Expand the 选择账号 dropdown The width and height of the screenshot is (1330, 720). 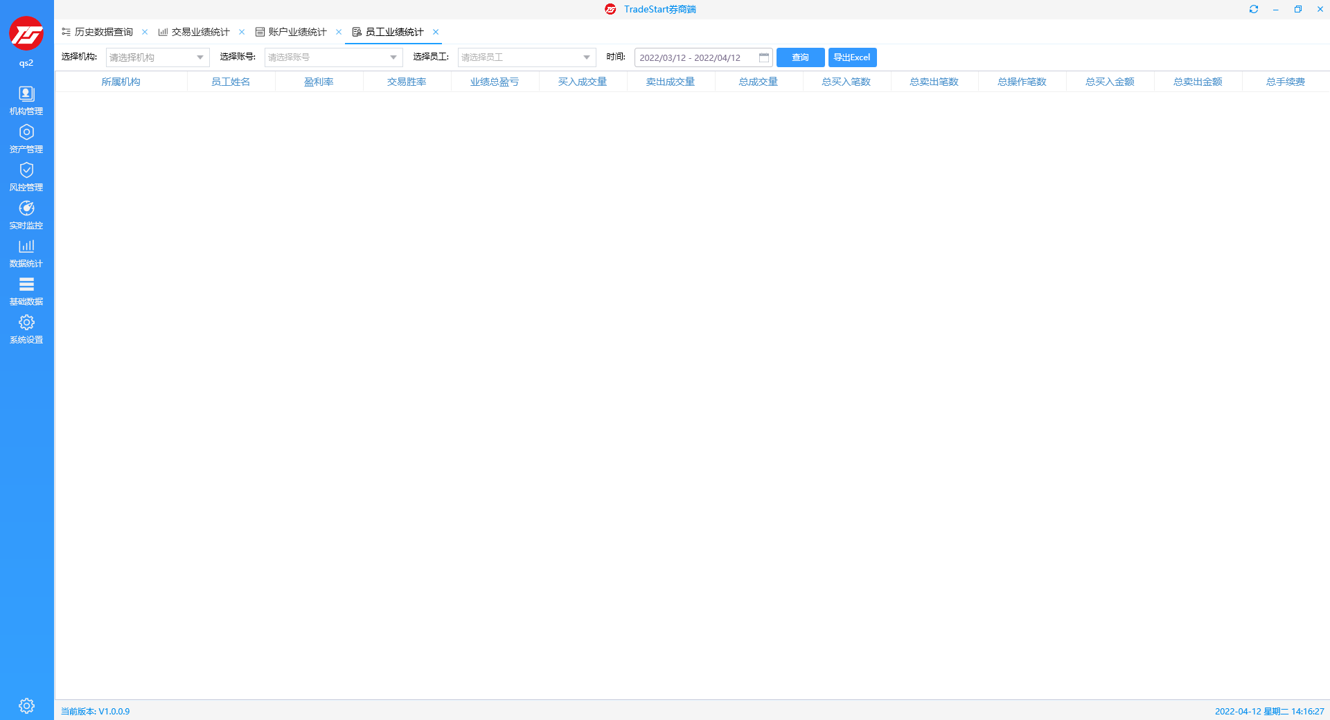[x=393, y=57]
